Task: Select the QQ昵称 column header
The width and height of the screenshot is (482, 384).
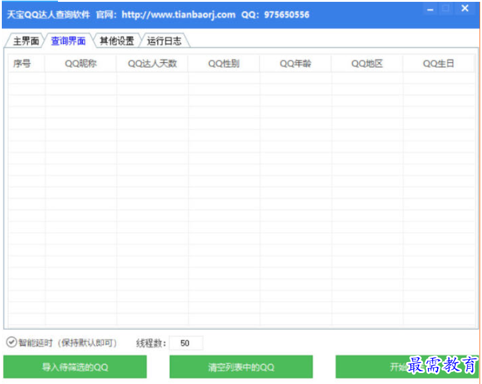Action: (x=81, y=63)
